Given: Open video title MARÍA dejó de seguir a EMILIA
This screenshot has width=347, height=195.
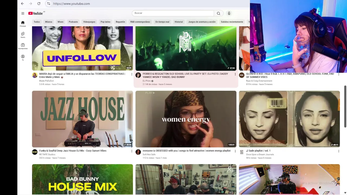Looking at the screenshot, I should pyautogui.click(x=82, y=75).
